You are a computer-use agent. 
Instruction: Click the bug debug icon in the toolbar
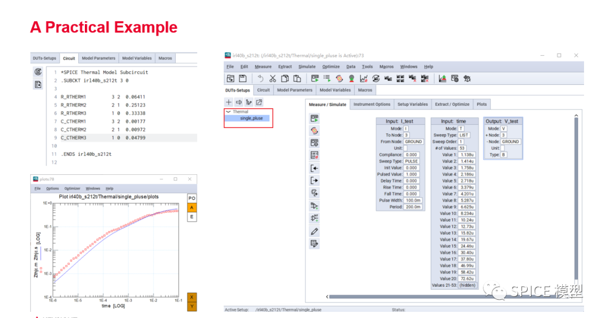click(x=467, y=79)
